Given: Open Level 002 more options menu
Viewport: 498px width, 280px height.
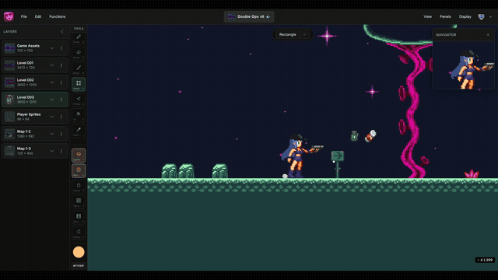Looking at the screenshot, I should 61,82.
